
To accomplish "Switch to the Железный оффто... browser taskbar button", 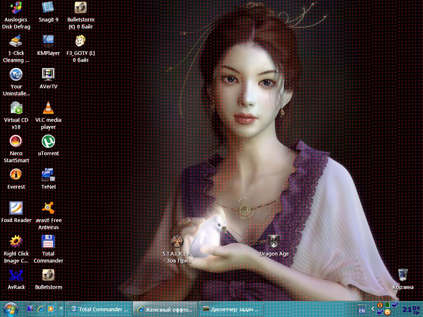I will pos(165,309).
